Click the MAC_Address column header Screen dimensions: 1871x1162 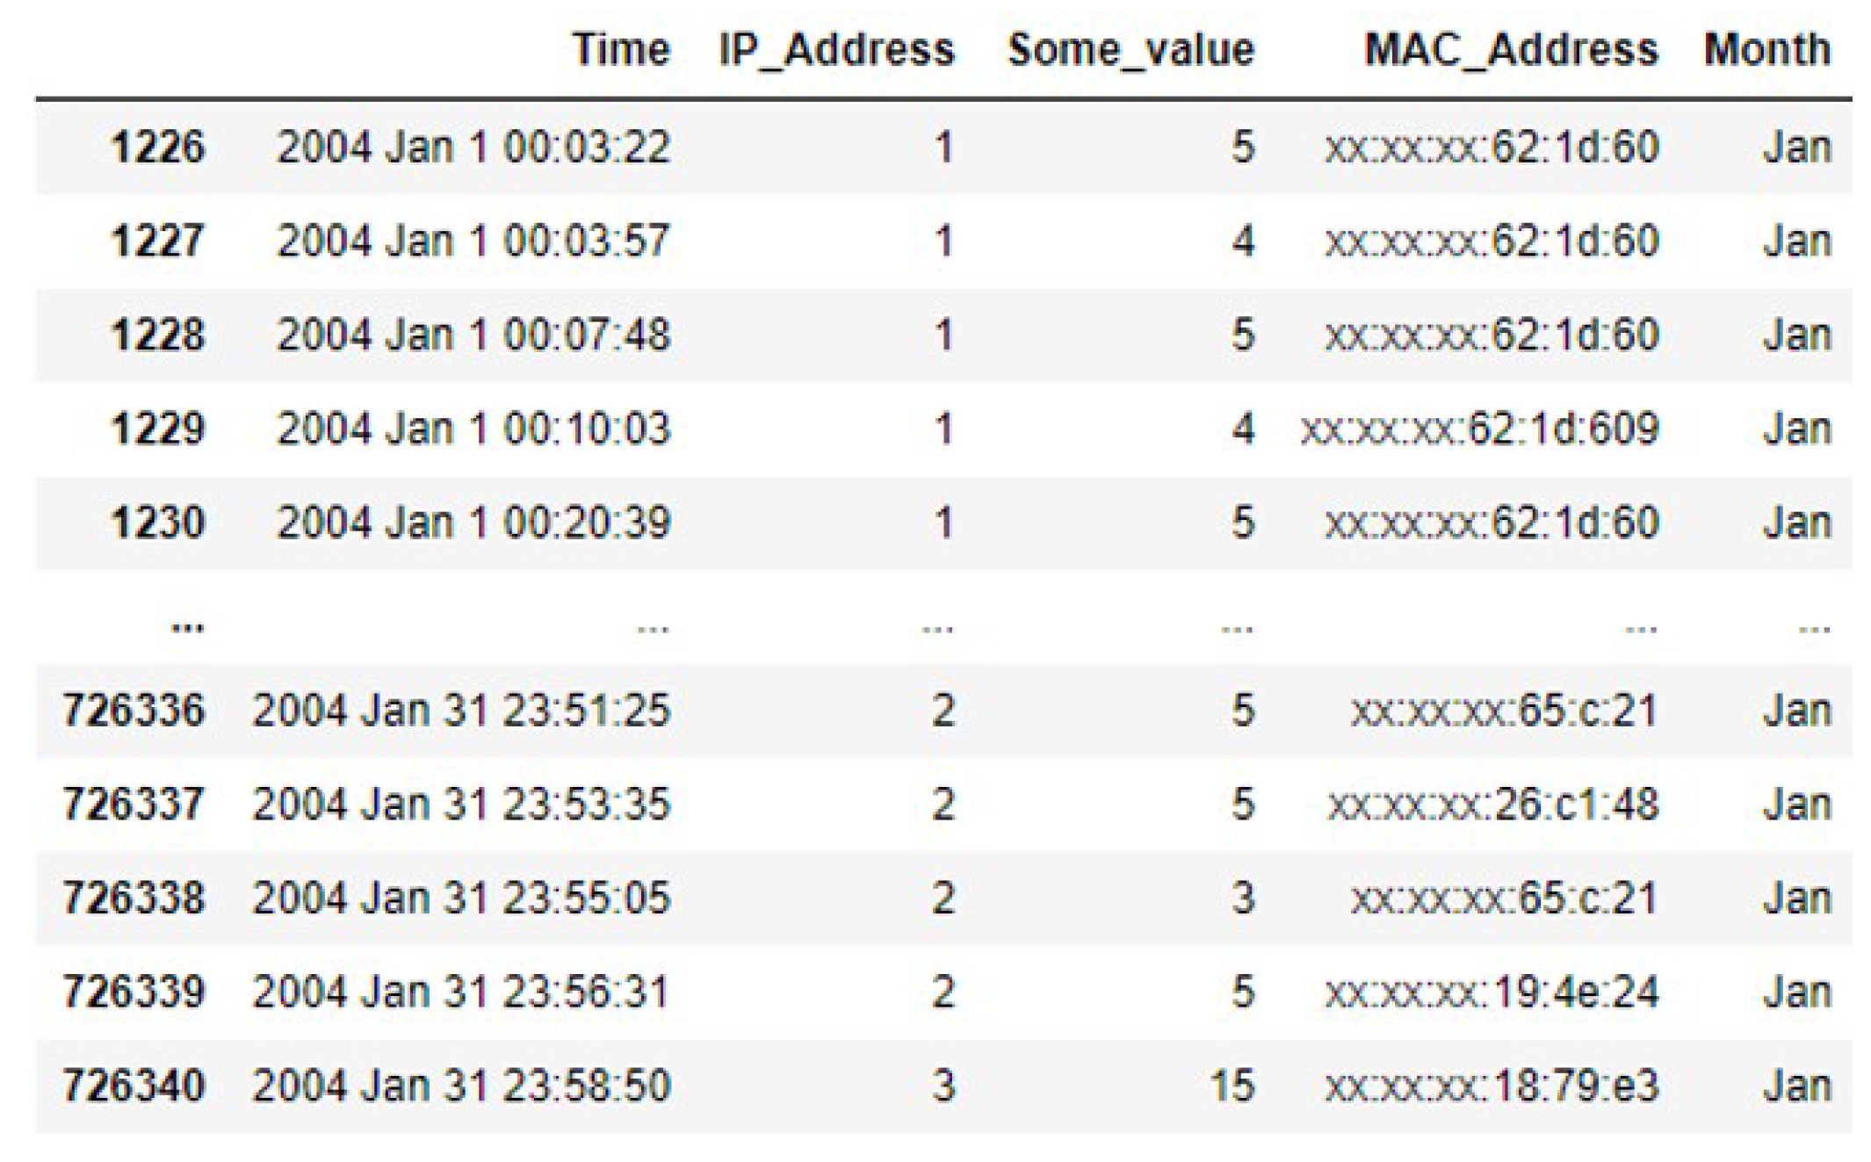[1511, 49]
